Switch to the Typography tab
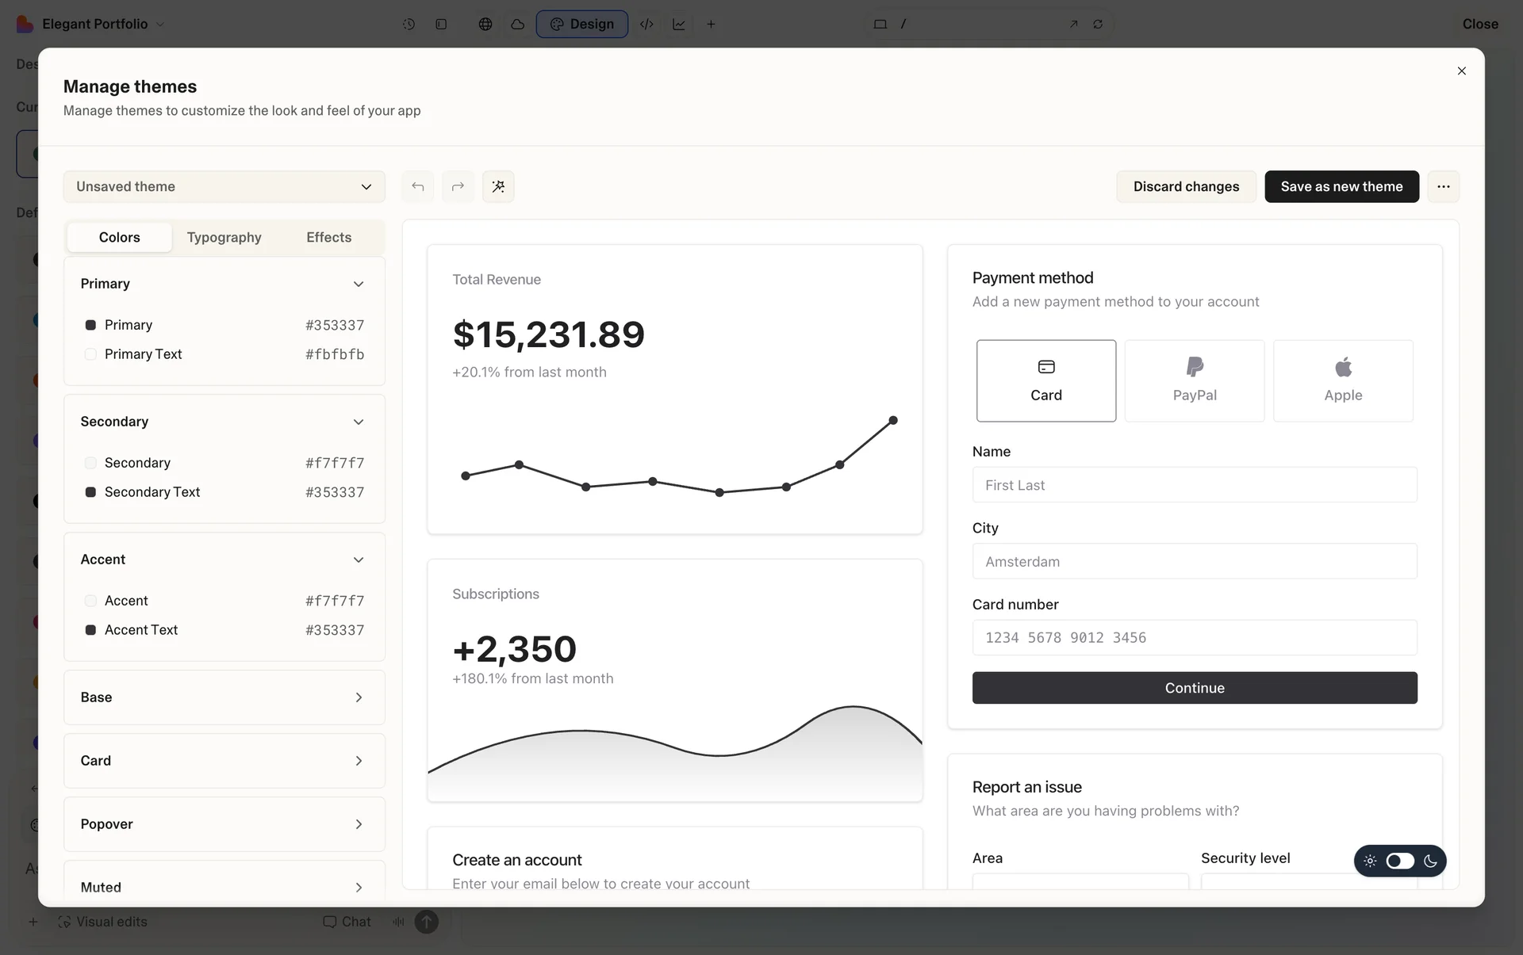 pyautogui.click(x=224, y=237)
